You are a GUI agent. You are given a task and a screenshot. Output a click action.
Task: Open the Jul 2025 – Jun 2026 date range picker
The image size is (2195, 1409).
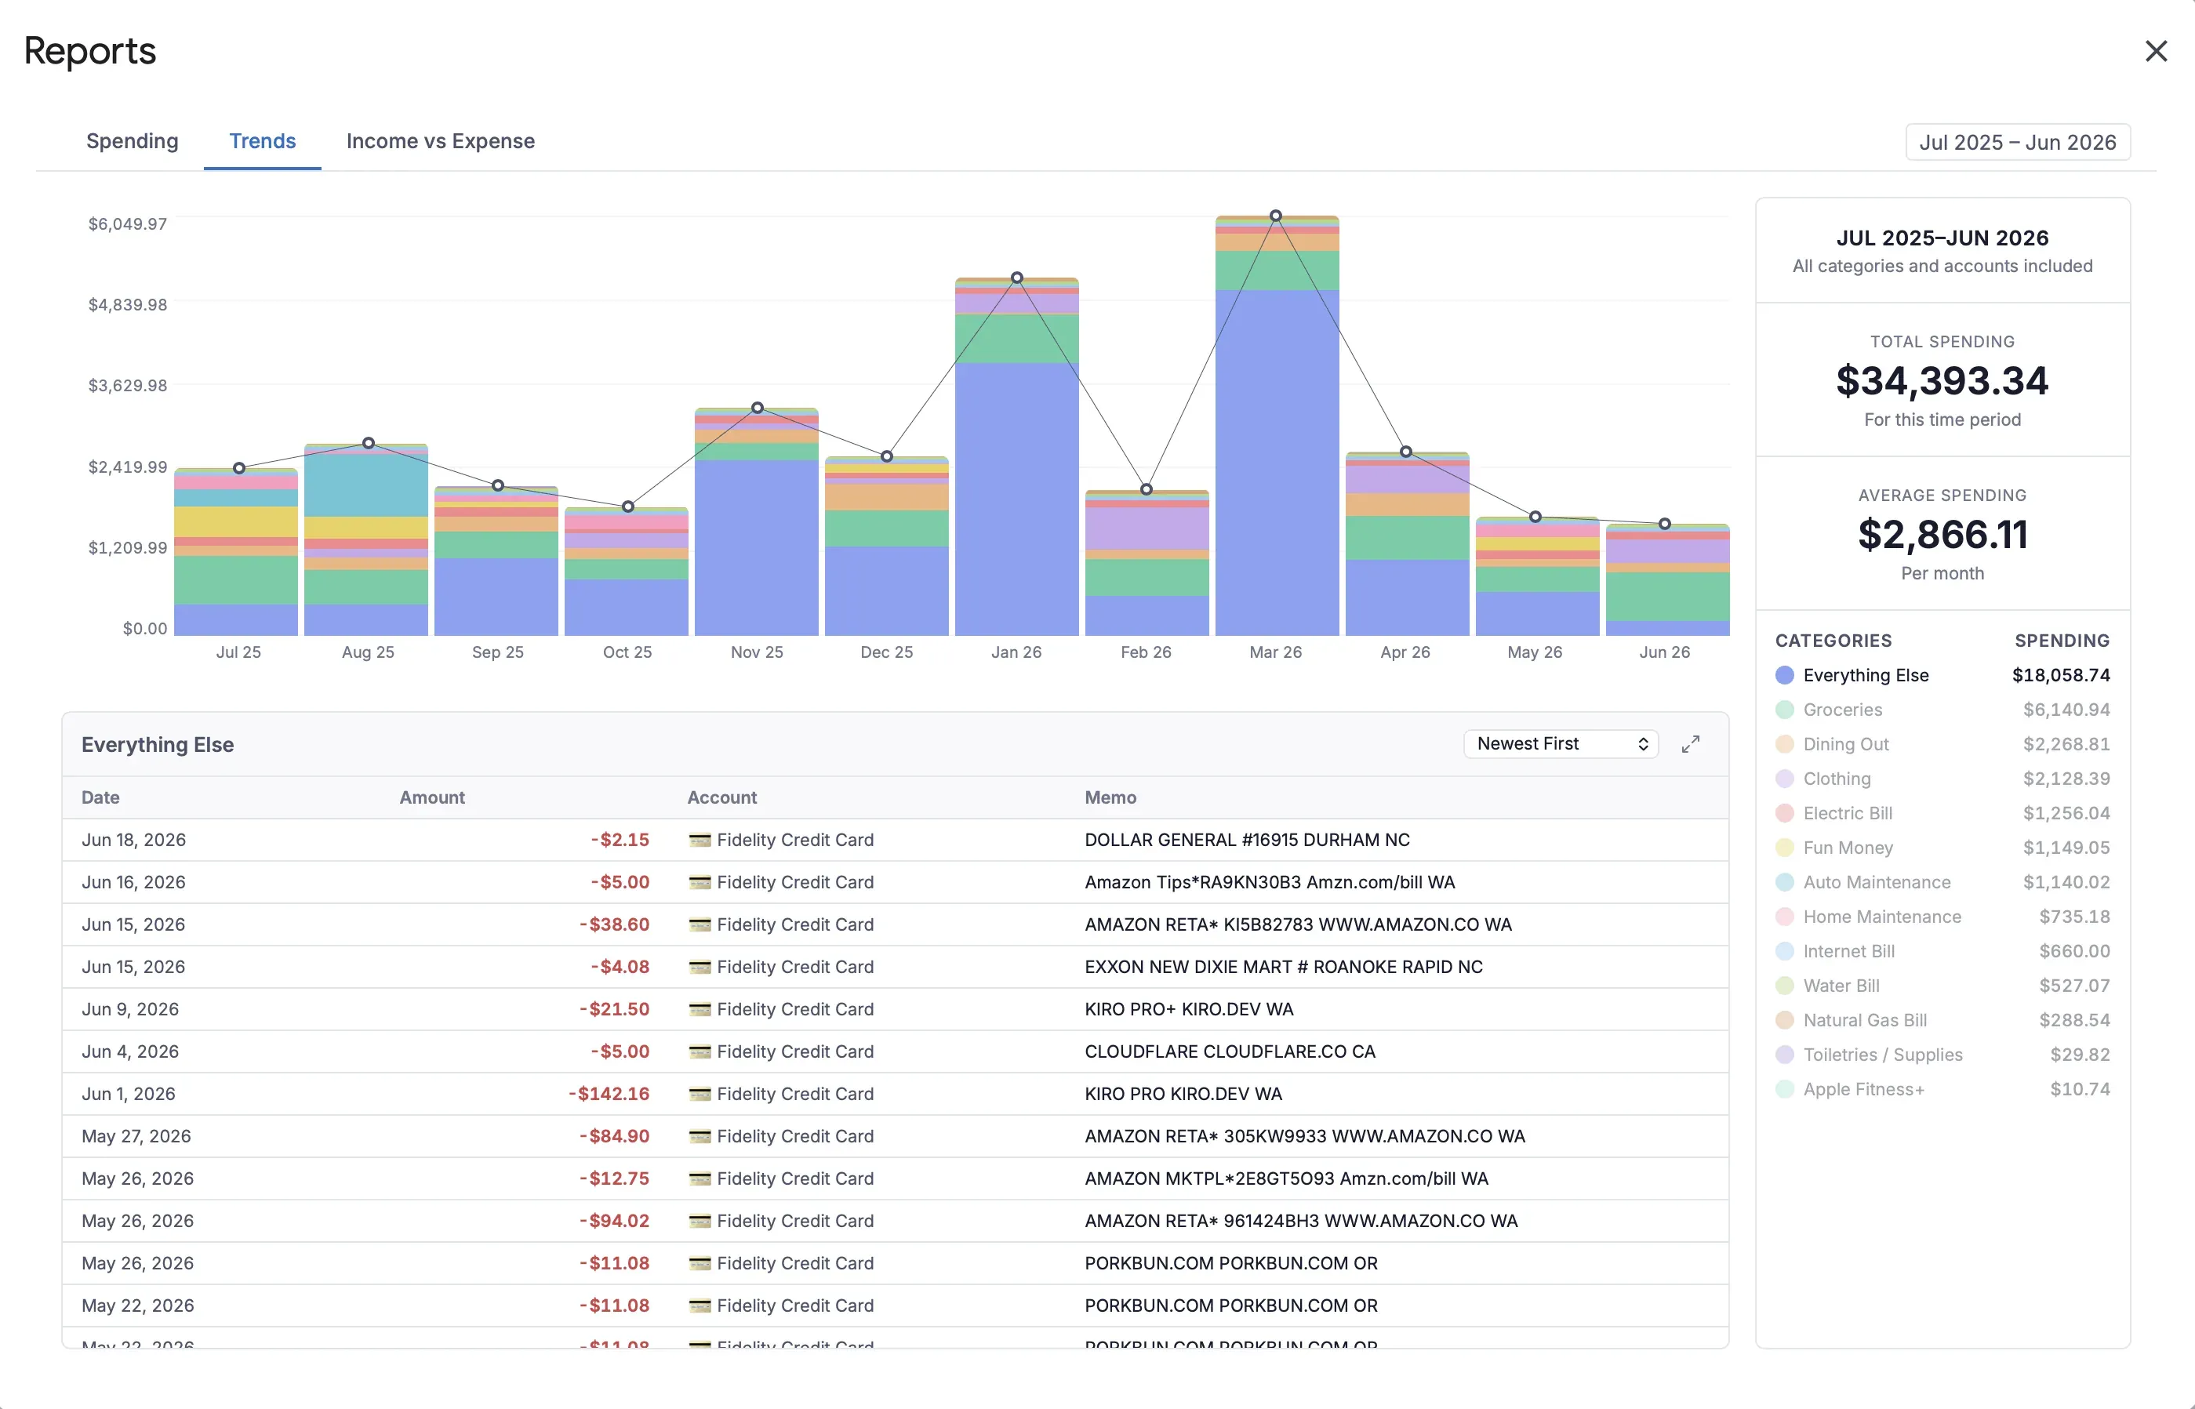point(2018,142)
